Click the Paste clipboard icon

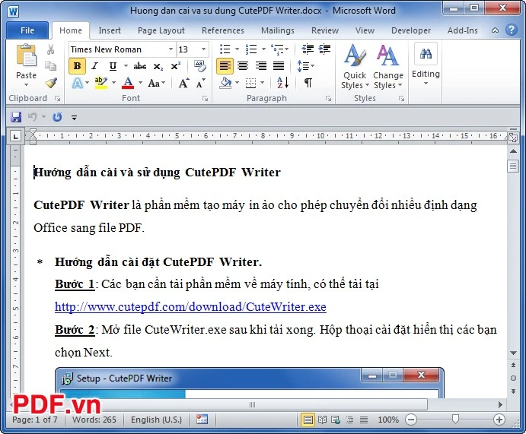point(26,55)
